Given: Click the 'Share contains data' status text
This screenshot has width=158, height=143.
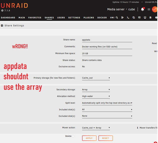Looking at the screenshot, I should coord(92,60).
